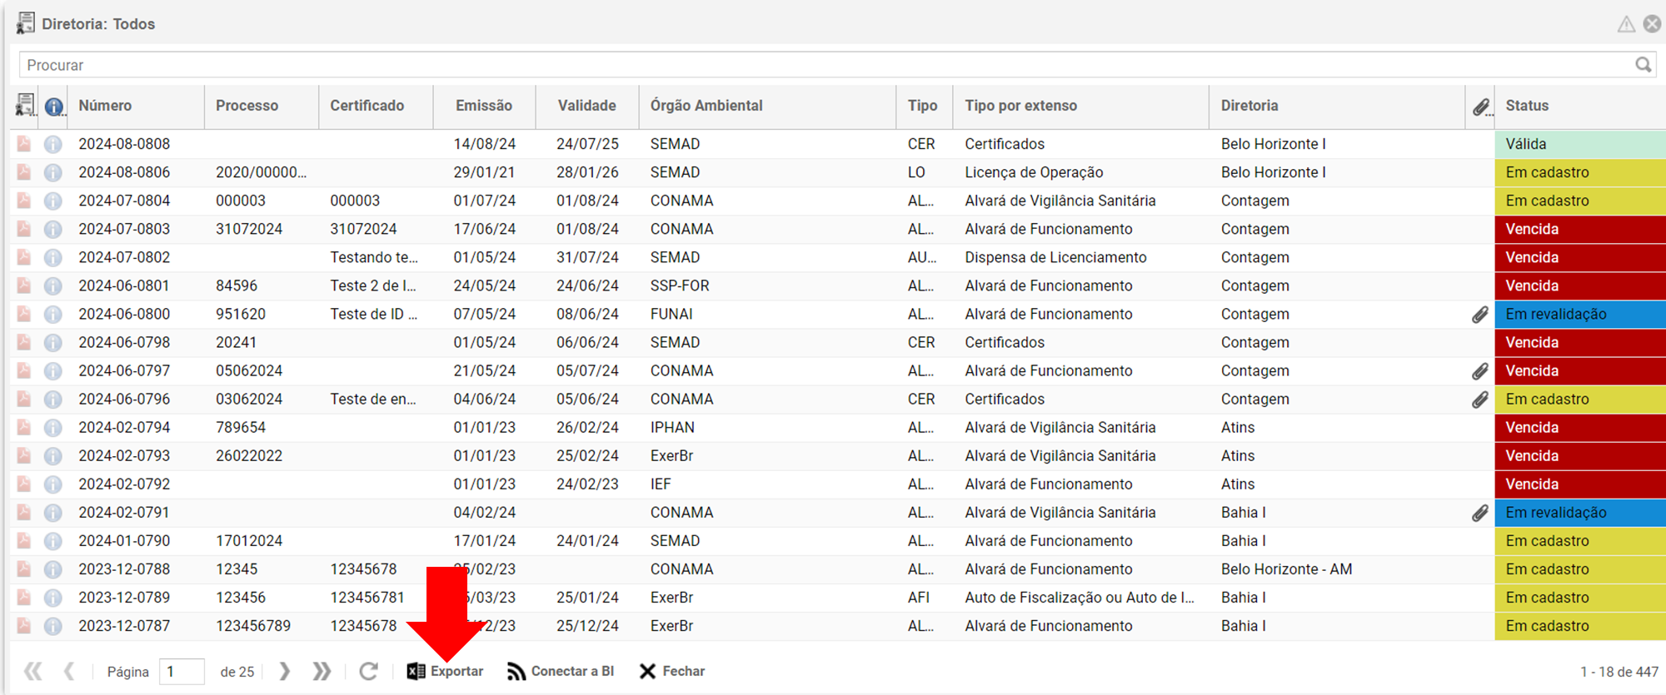The image size is (1666, 695).
Task: Open PDF icon for 2024-08-0808
Action: point(24,144)
